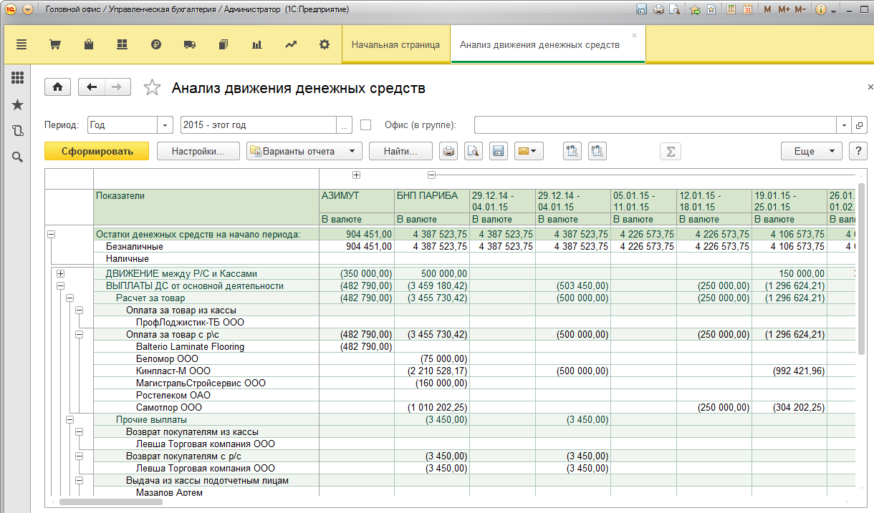Collapse Оплата за товар с р\с group

(x=80, y=334)
